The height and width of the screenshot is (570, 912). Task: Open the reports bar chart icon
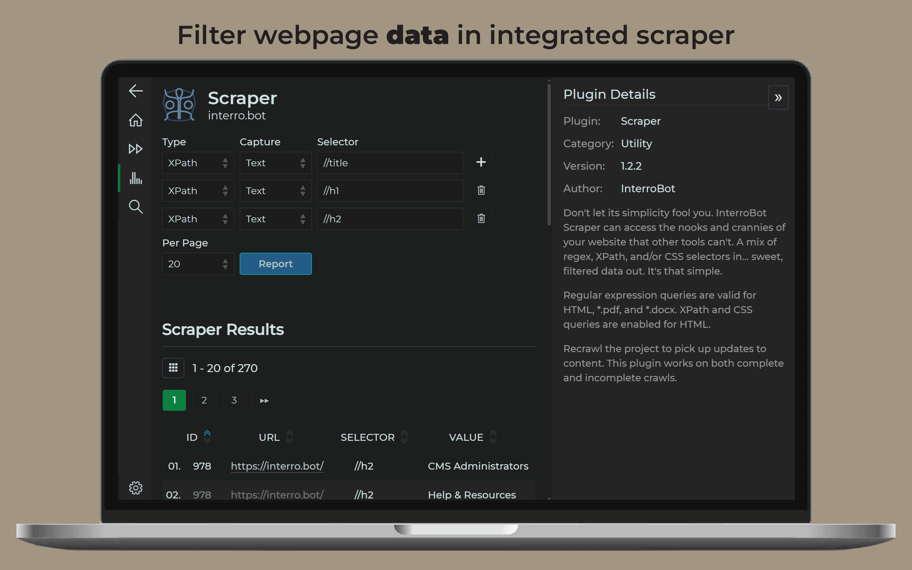coord(136,178)
